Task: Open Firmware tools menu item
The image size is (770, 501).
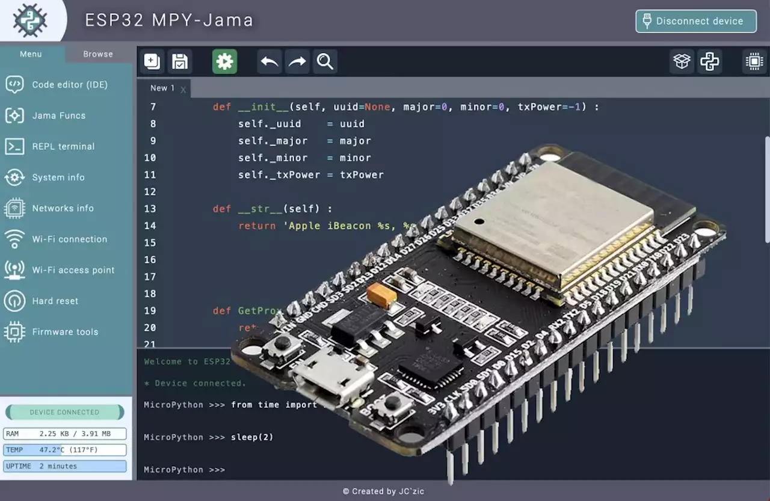Action: click(66, 332)
